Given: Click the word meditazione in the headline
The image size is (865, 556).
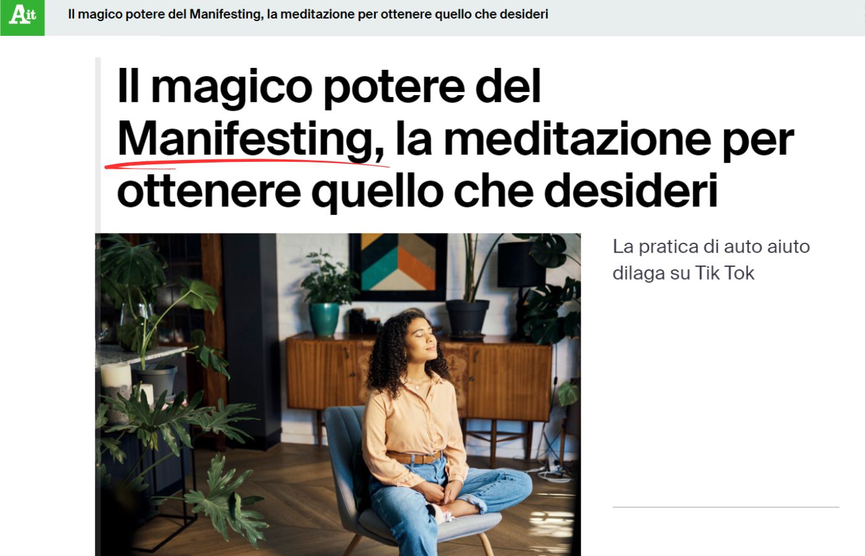Looking at the screenshot, I should pos(577,139).
